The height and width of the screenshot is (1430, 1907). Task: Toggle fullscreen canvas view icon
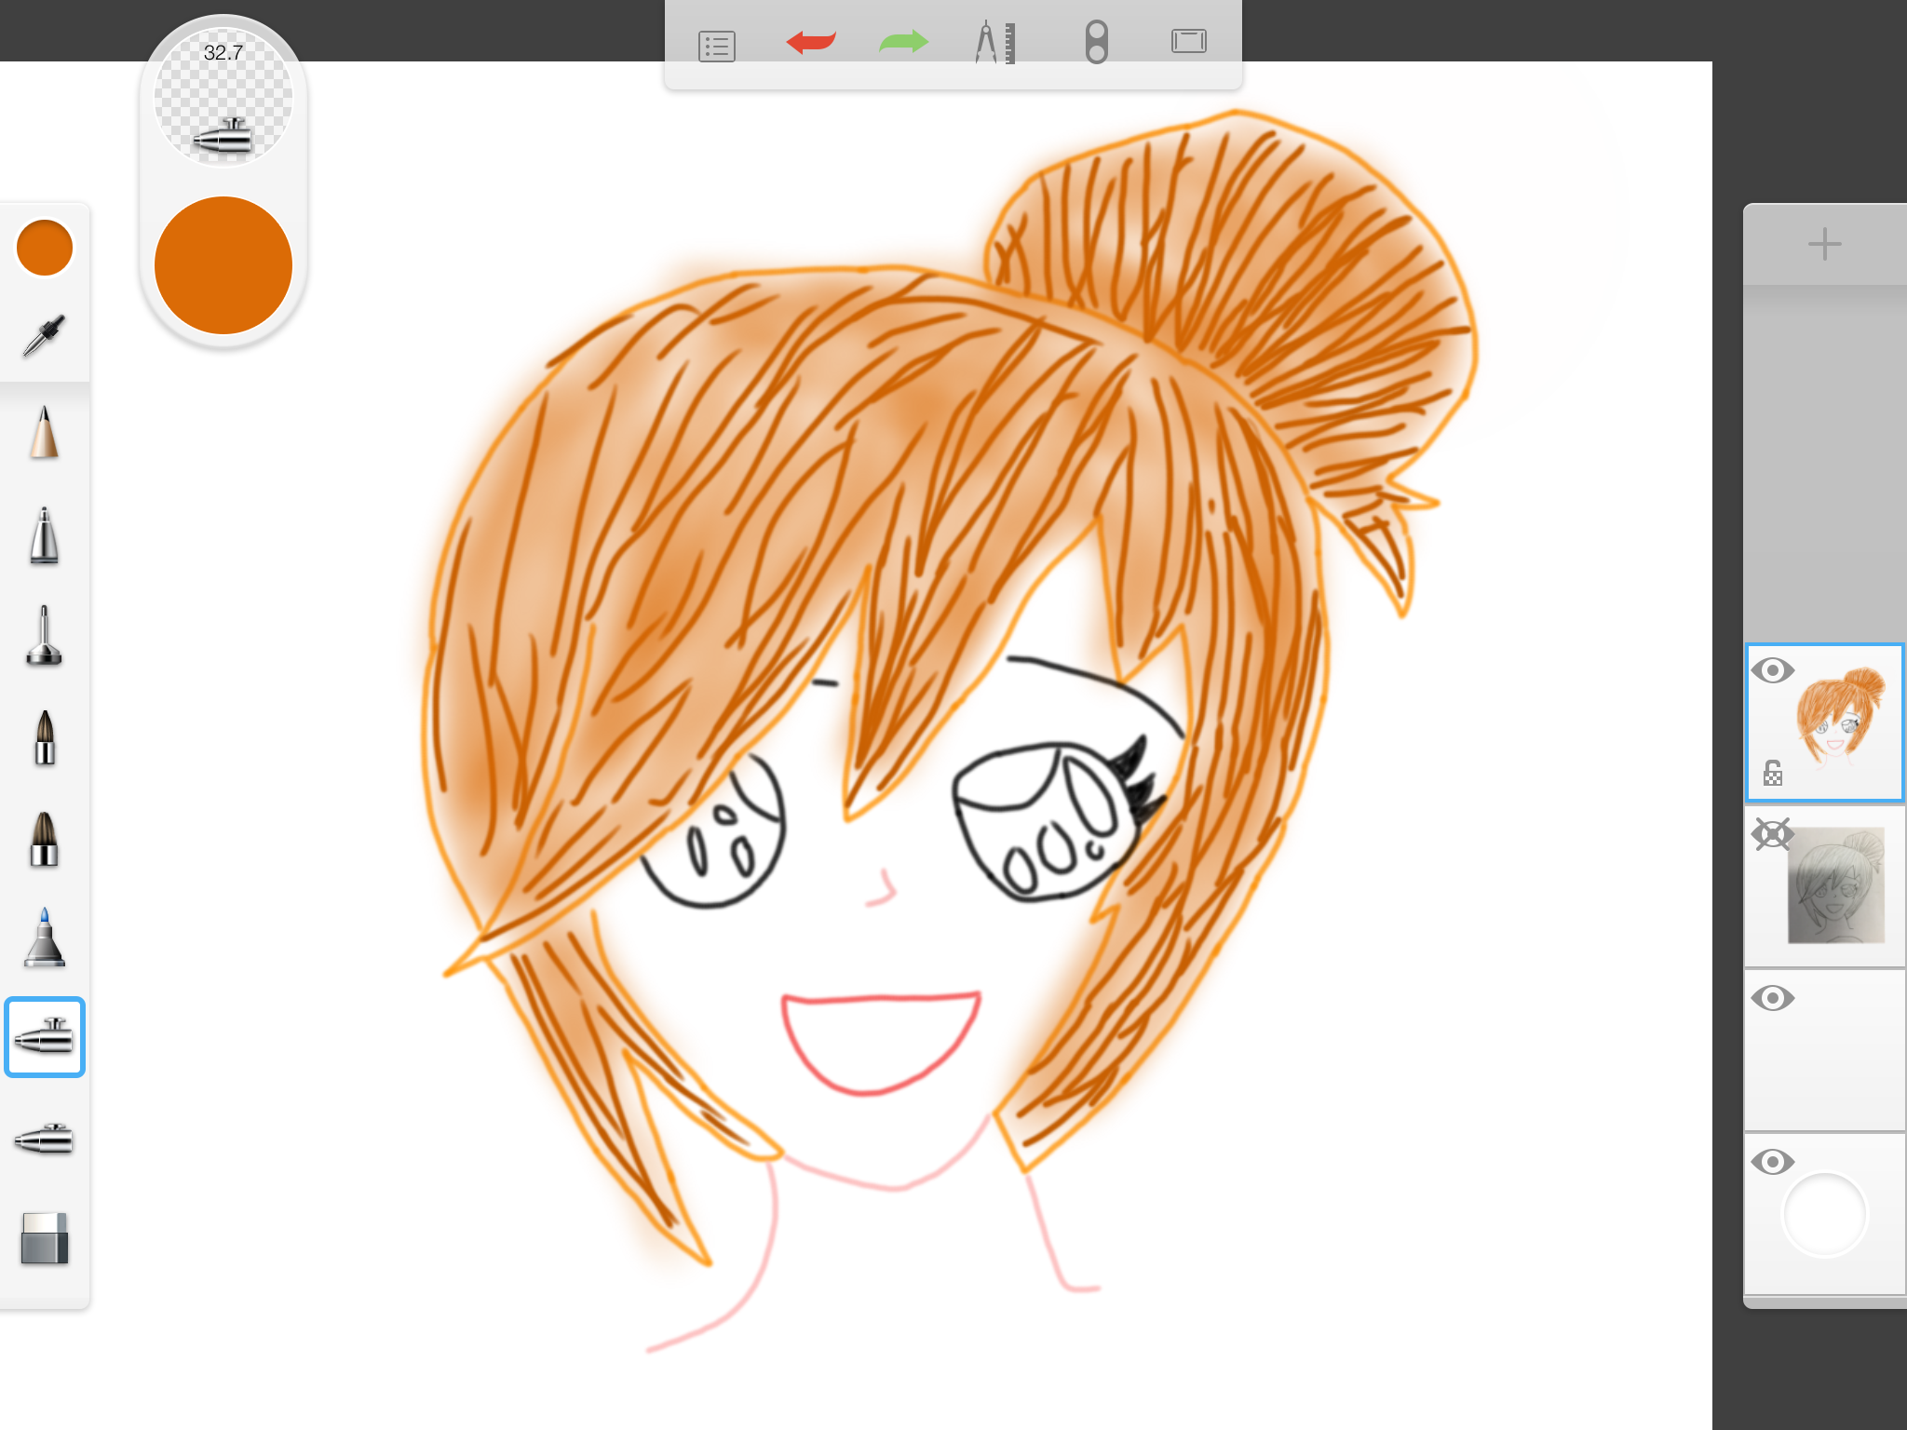click(x=1188, y=41)
